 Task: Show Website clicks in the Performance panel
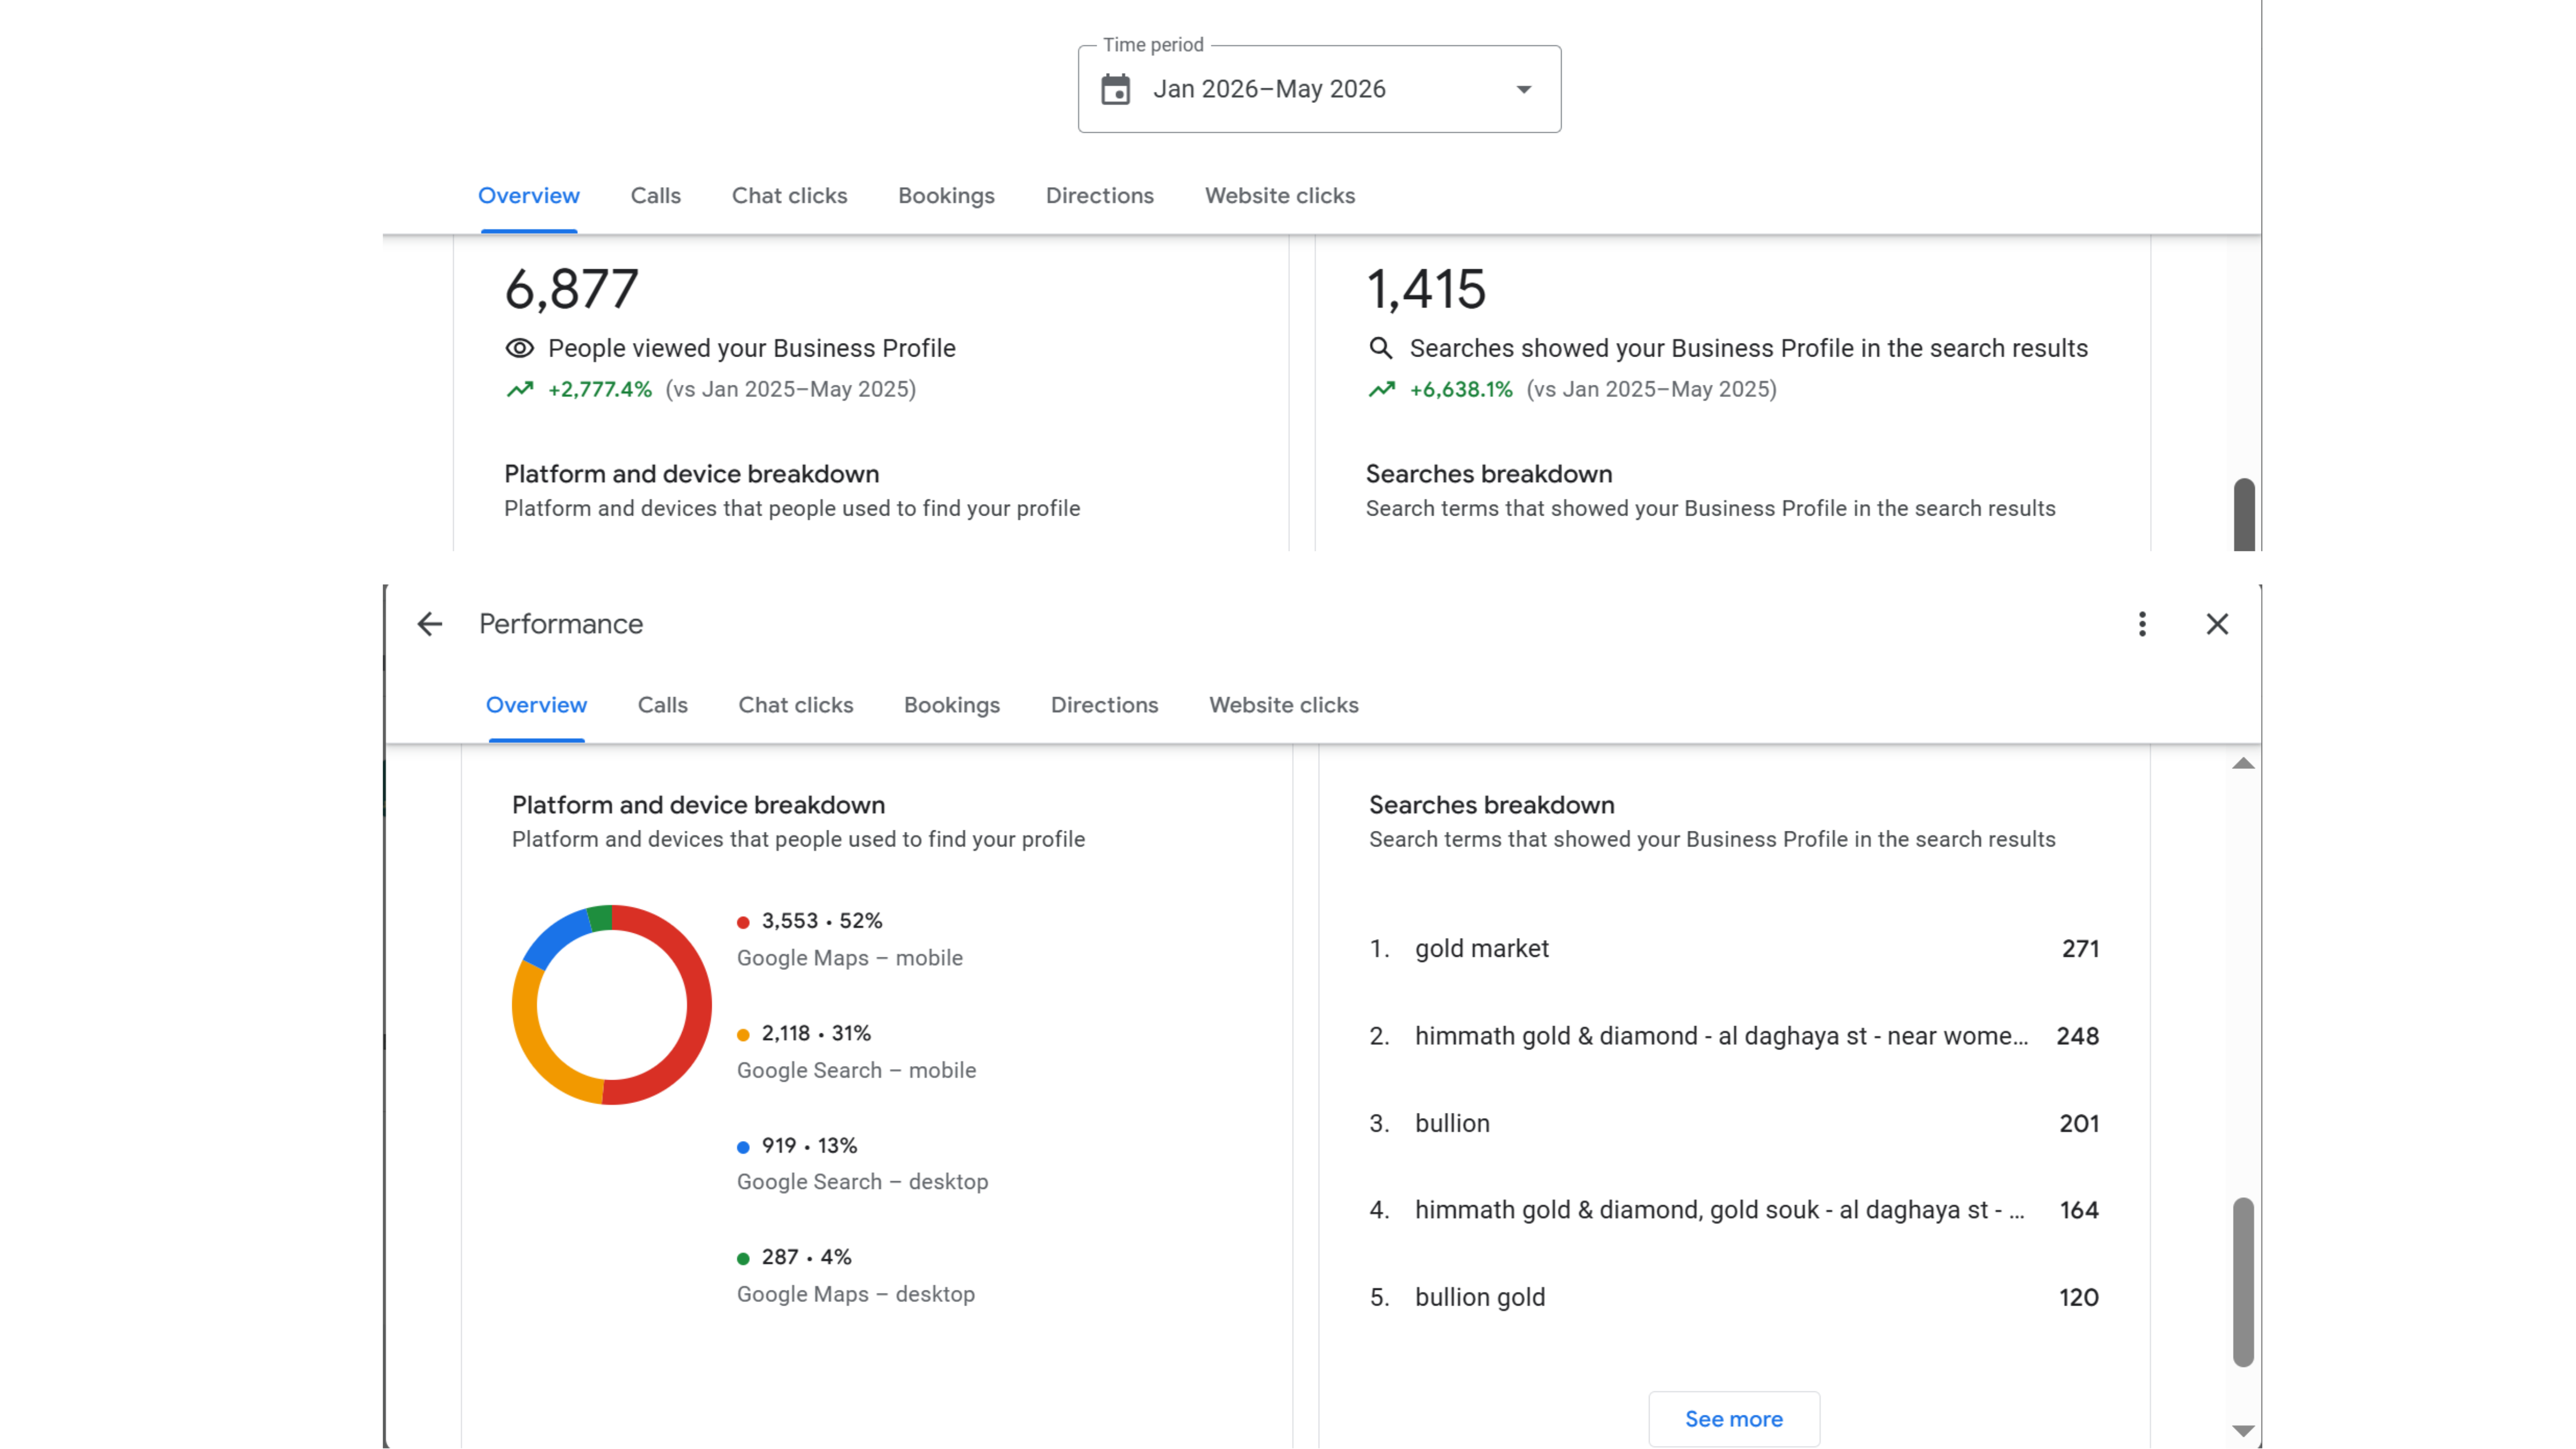(1284, 705)
